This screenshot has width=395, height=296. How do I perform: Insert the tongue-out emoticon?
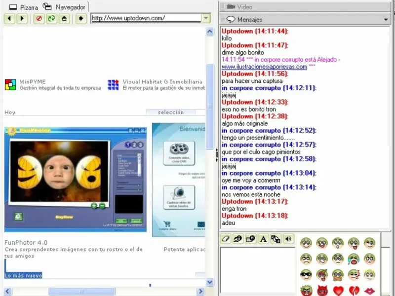point(354,243)
